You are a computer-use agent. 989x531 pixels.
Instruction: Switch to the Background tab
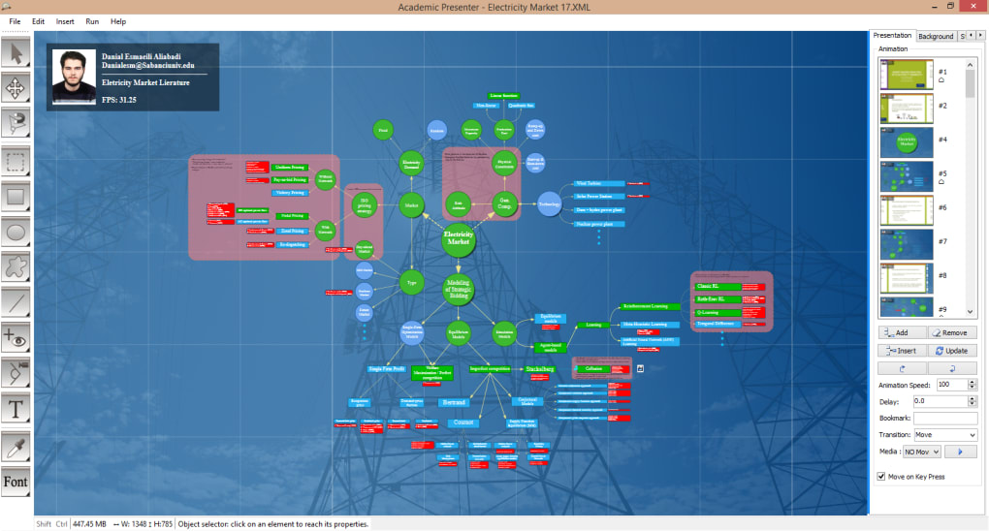936,36
